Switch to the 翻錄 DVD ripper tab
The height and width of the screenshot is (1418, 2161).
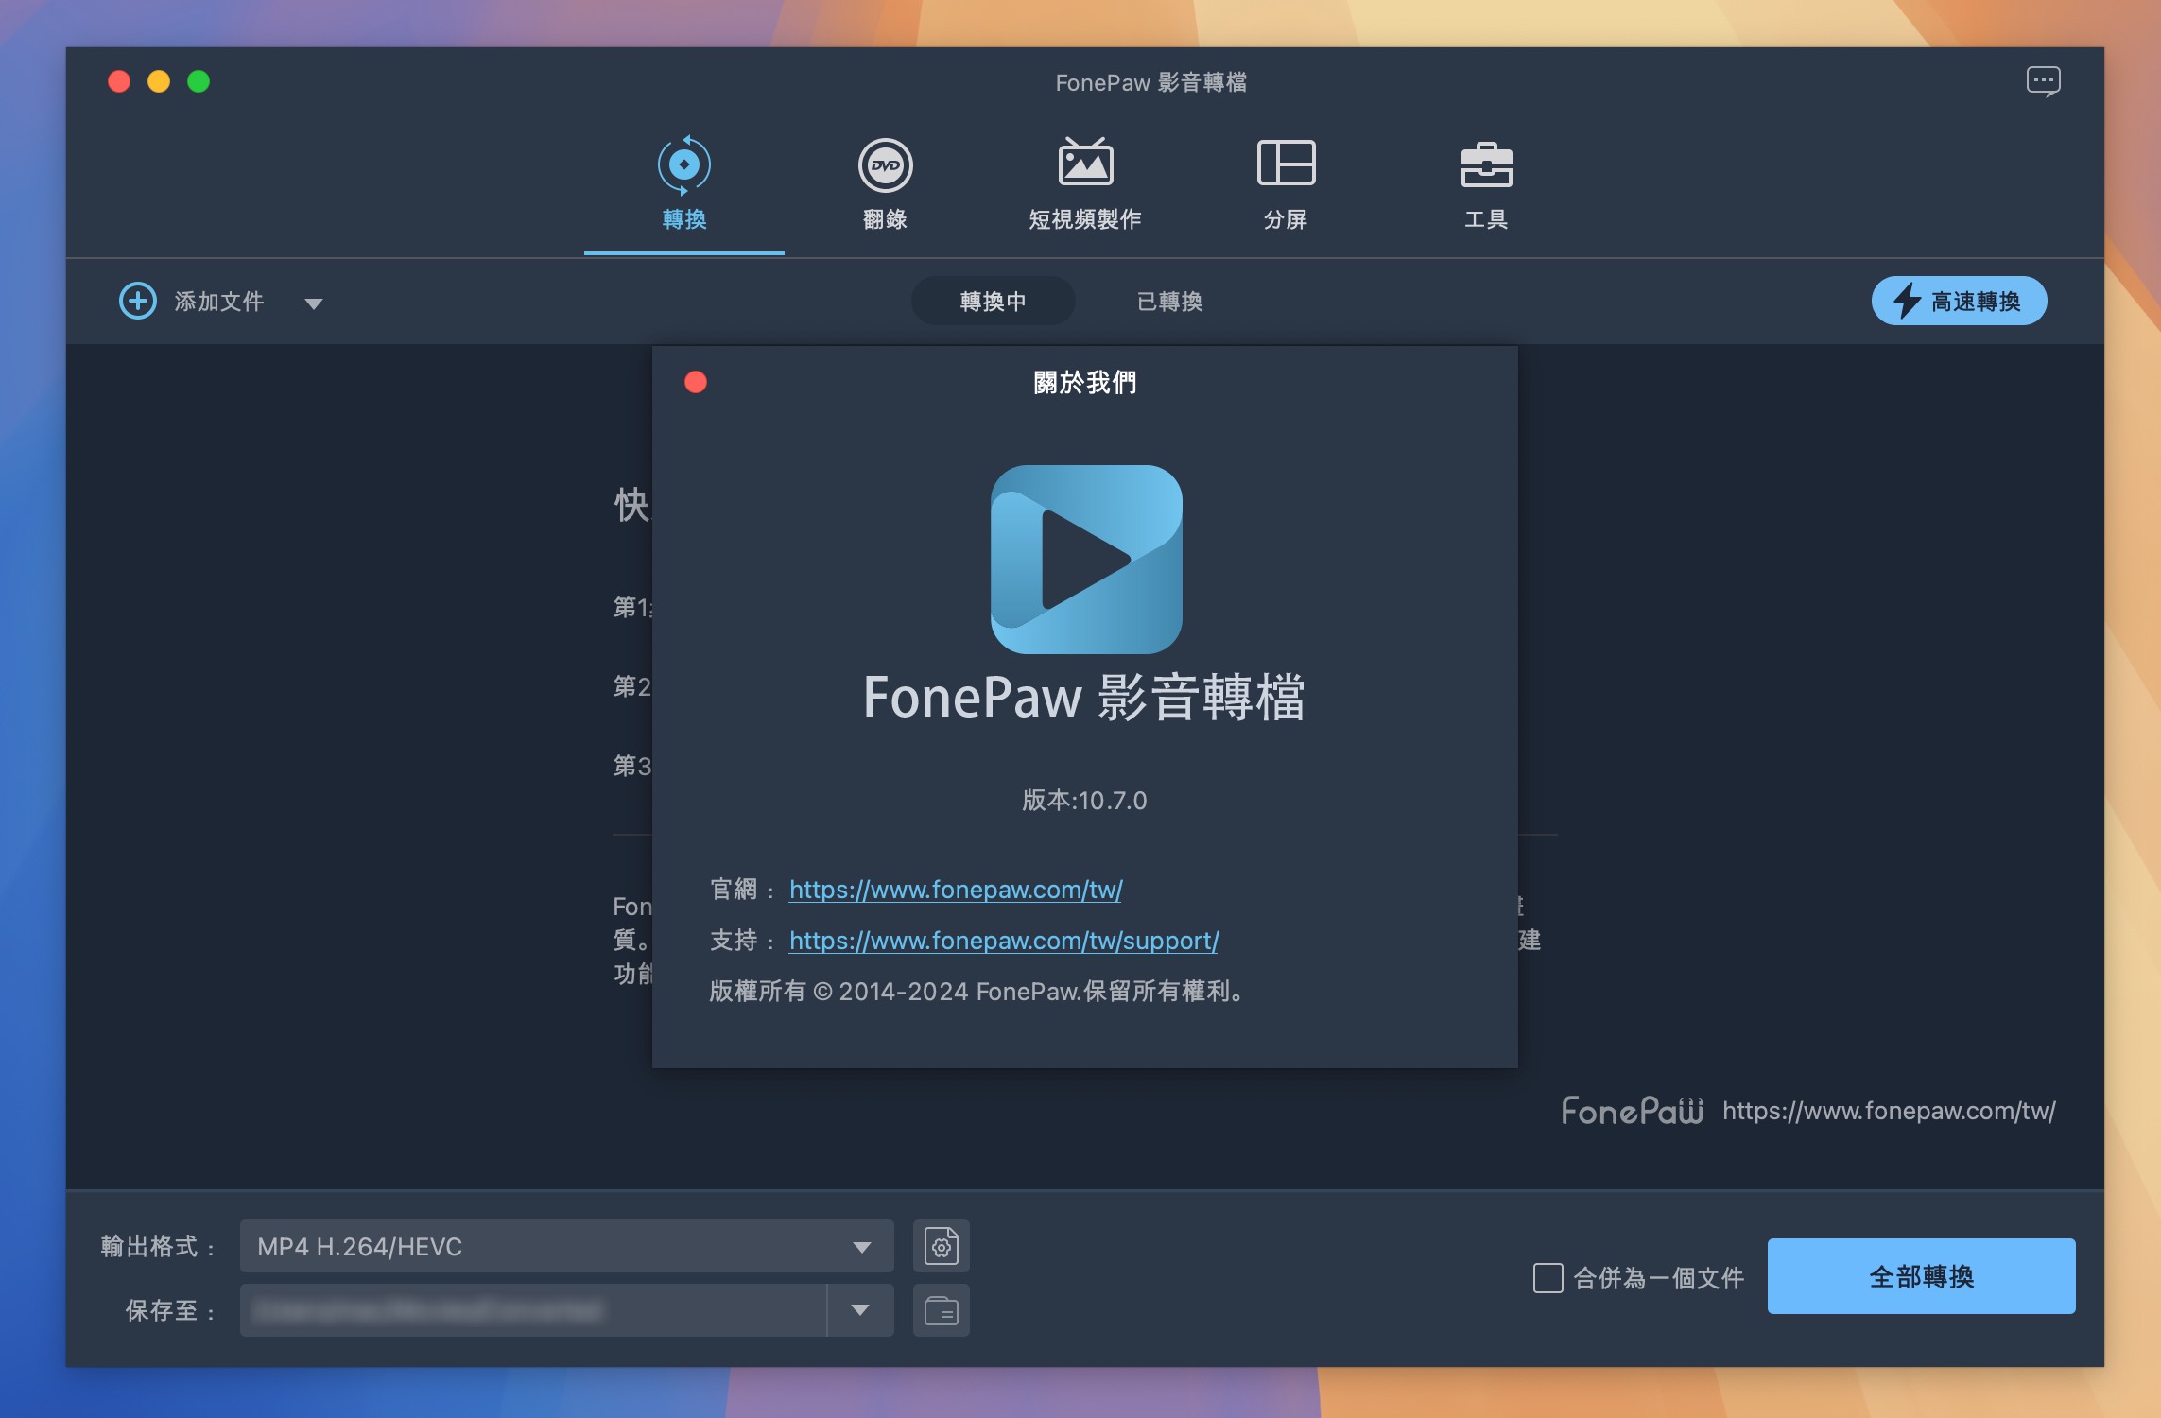pos(885,185)
